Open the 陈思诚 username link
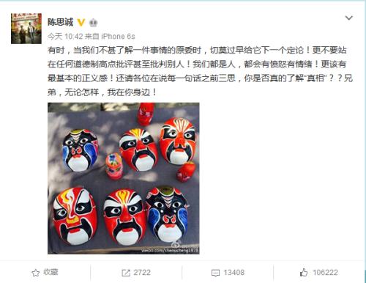The image size is (366, 283). click(60, 23)
